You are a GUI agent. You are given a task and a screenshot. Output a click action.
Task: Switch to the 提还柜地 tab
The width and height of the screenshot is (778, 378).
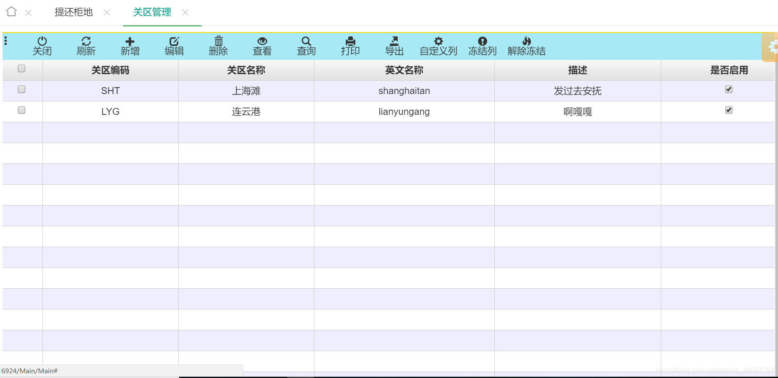[x=74, y=12]
